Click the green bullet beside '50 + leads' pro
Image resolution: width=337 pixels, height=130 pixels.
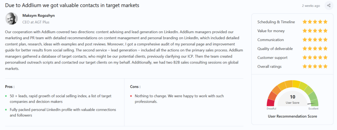pyautogui.click(x=6, y=96)
